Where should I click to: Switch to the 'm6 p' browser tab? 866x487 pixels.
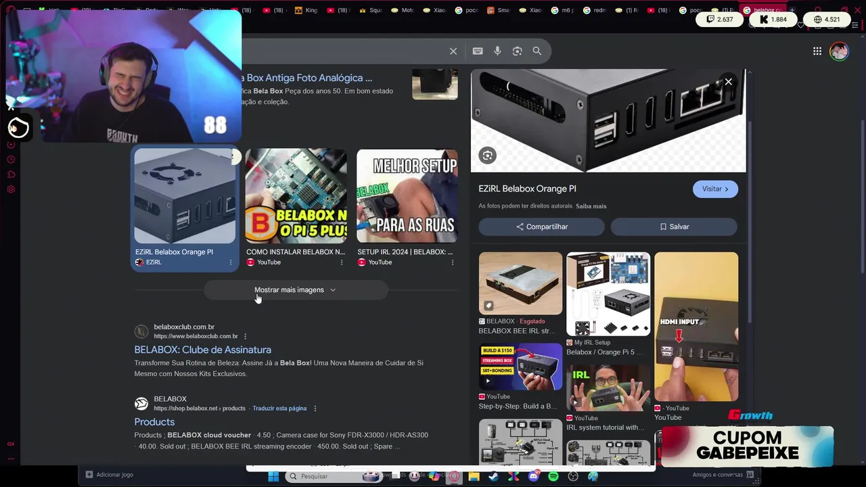click(x=562, y=10)
